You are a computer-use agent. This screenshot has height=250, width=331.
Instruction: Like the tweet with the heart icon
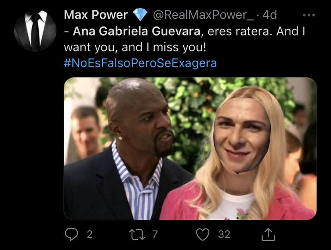click(x=203, y=234)
